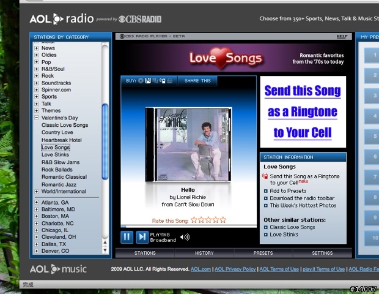Open the AOL.com footer link
The image size is (379, 294).
coord(201,269)
